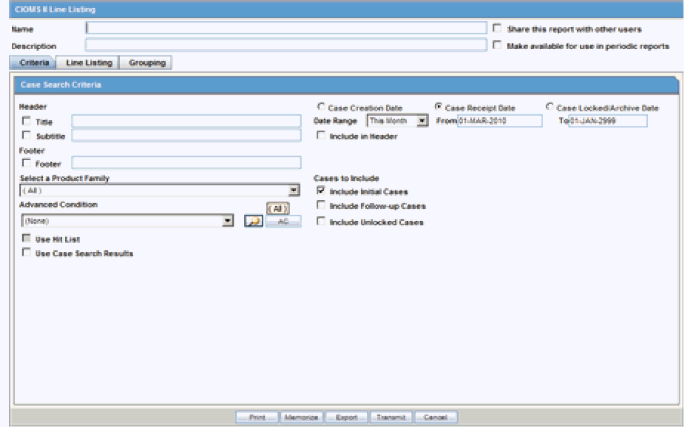Enable Use Case Search Results
This screenshot has width=684, height=427.
(26, 253)
